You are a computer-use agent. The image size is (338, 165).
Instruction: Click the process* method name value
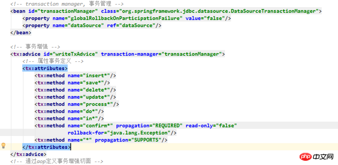pyautogui.click(x=99, y=104)
